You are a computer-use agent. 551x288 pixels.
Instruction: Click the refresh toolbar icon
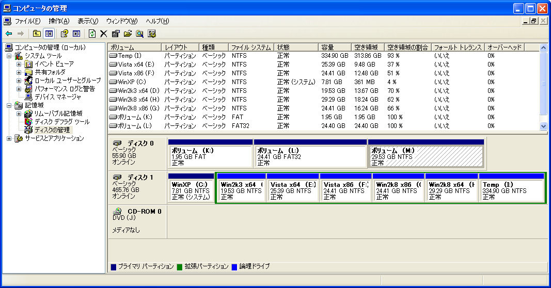tap(92, 34)
